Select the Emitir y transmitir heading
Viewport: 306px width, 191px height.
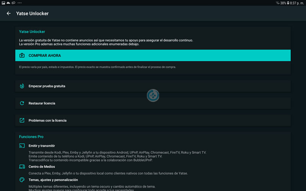pos(42,146)
